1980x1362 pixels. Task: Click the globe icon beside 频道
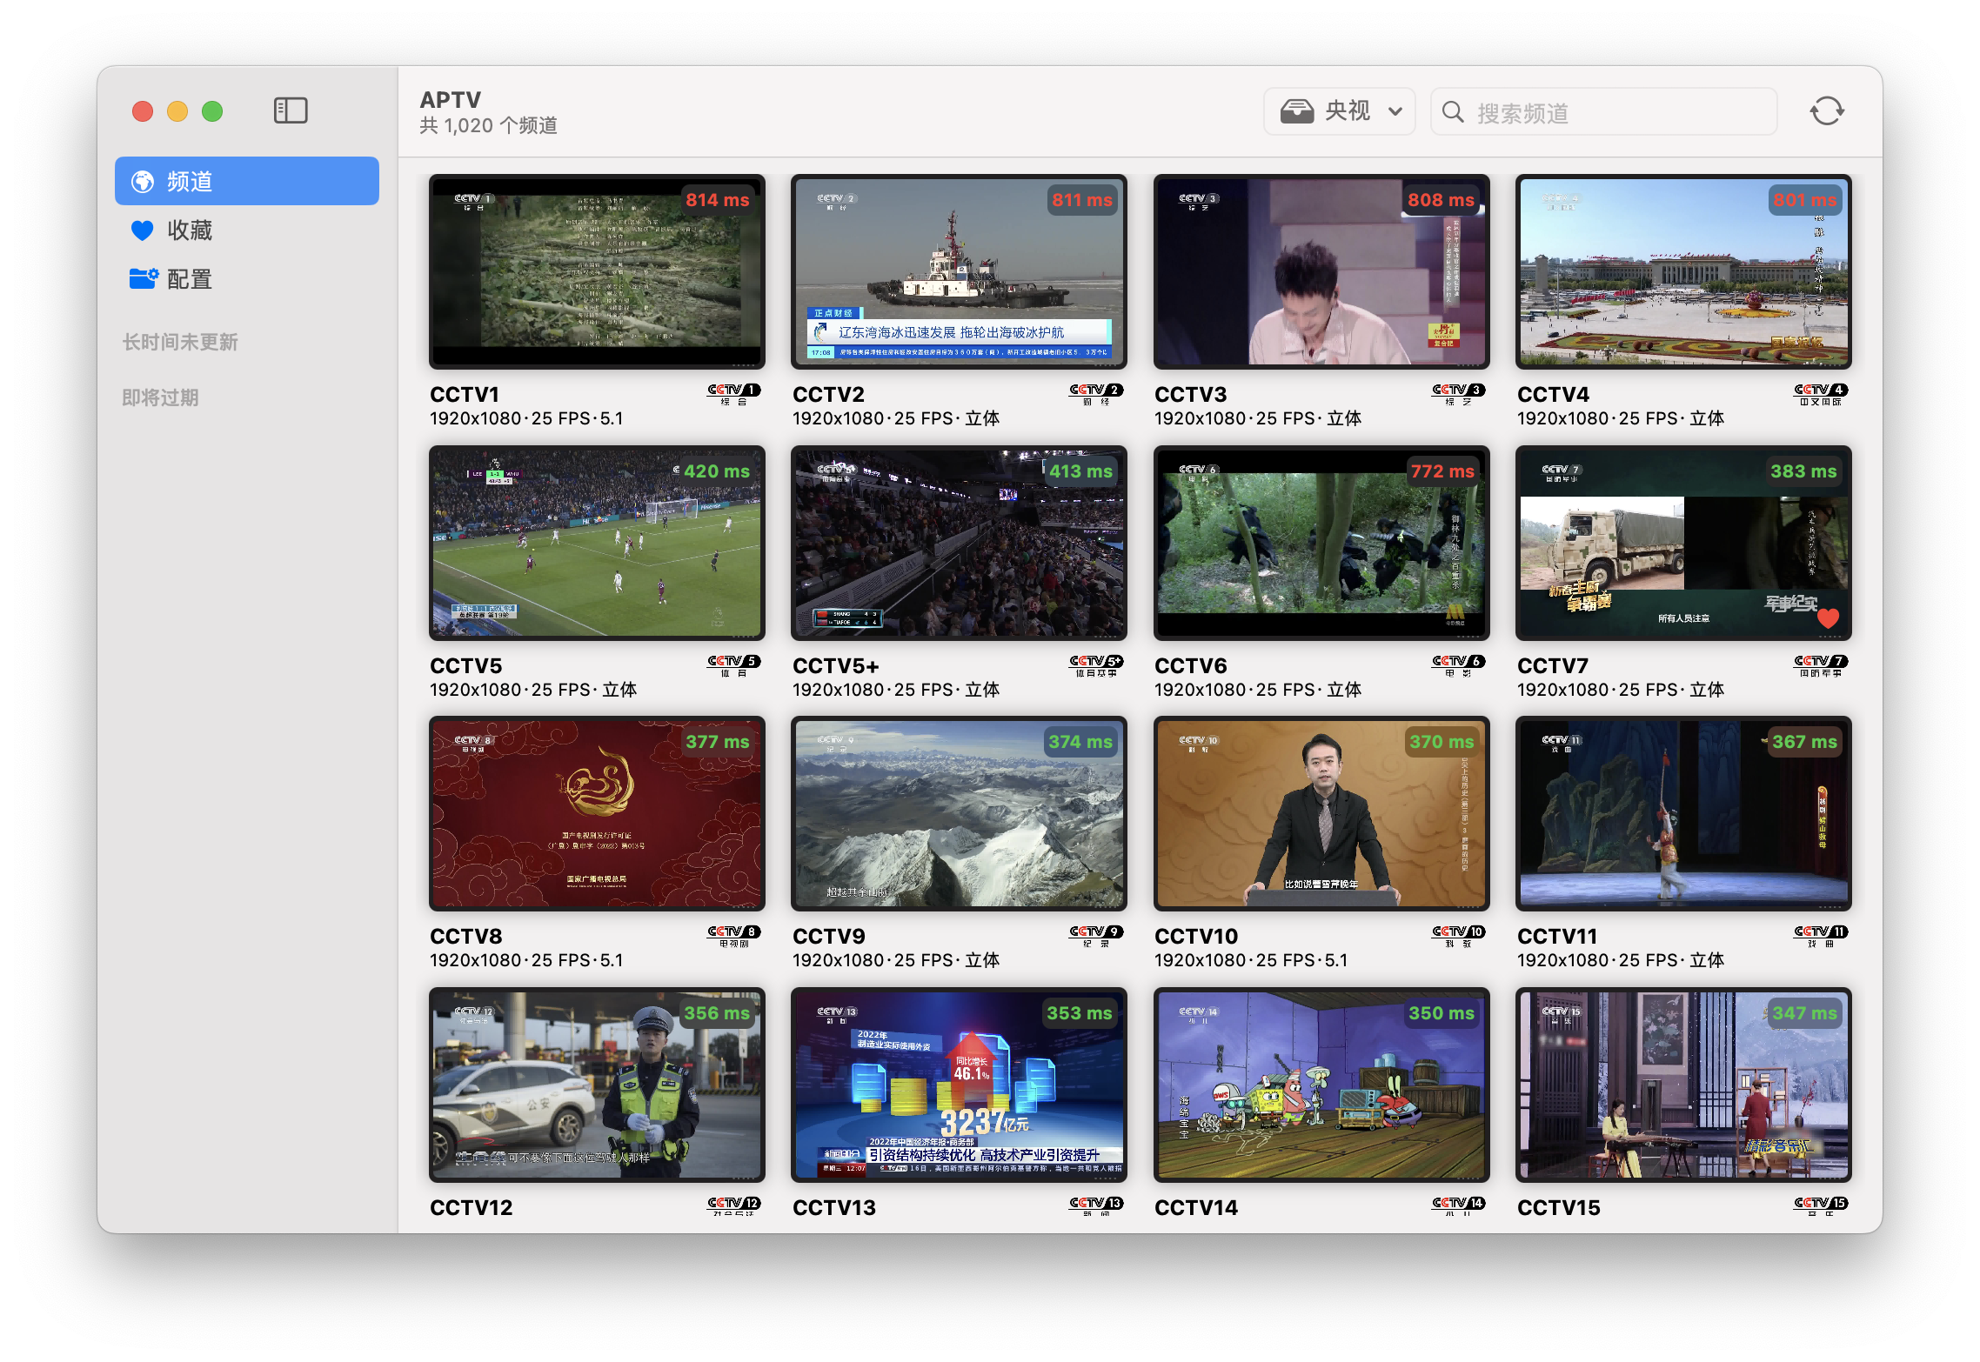(x=143, y=181)
